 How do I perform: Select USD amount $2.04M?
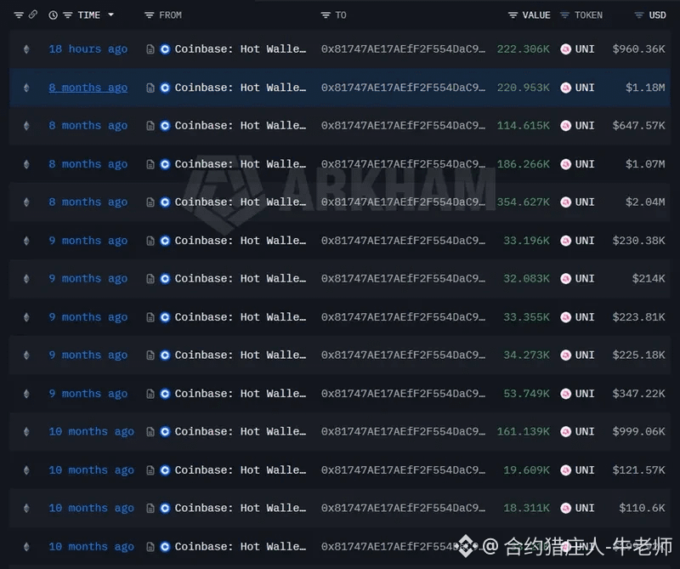click(645, 202)
